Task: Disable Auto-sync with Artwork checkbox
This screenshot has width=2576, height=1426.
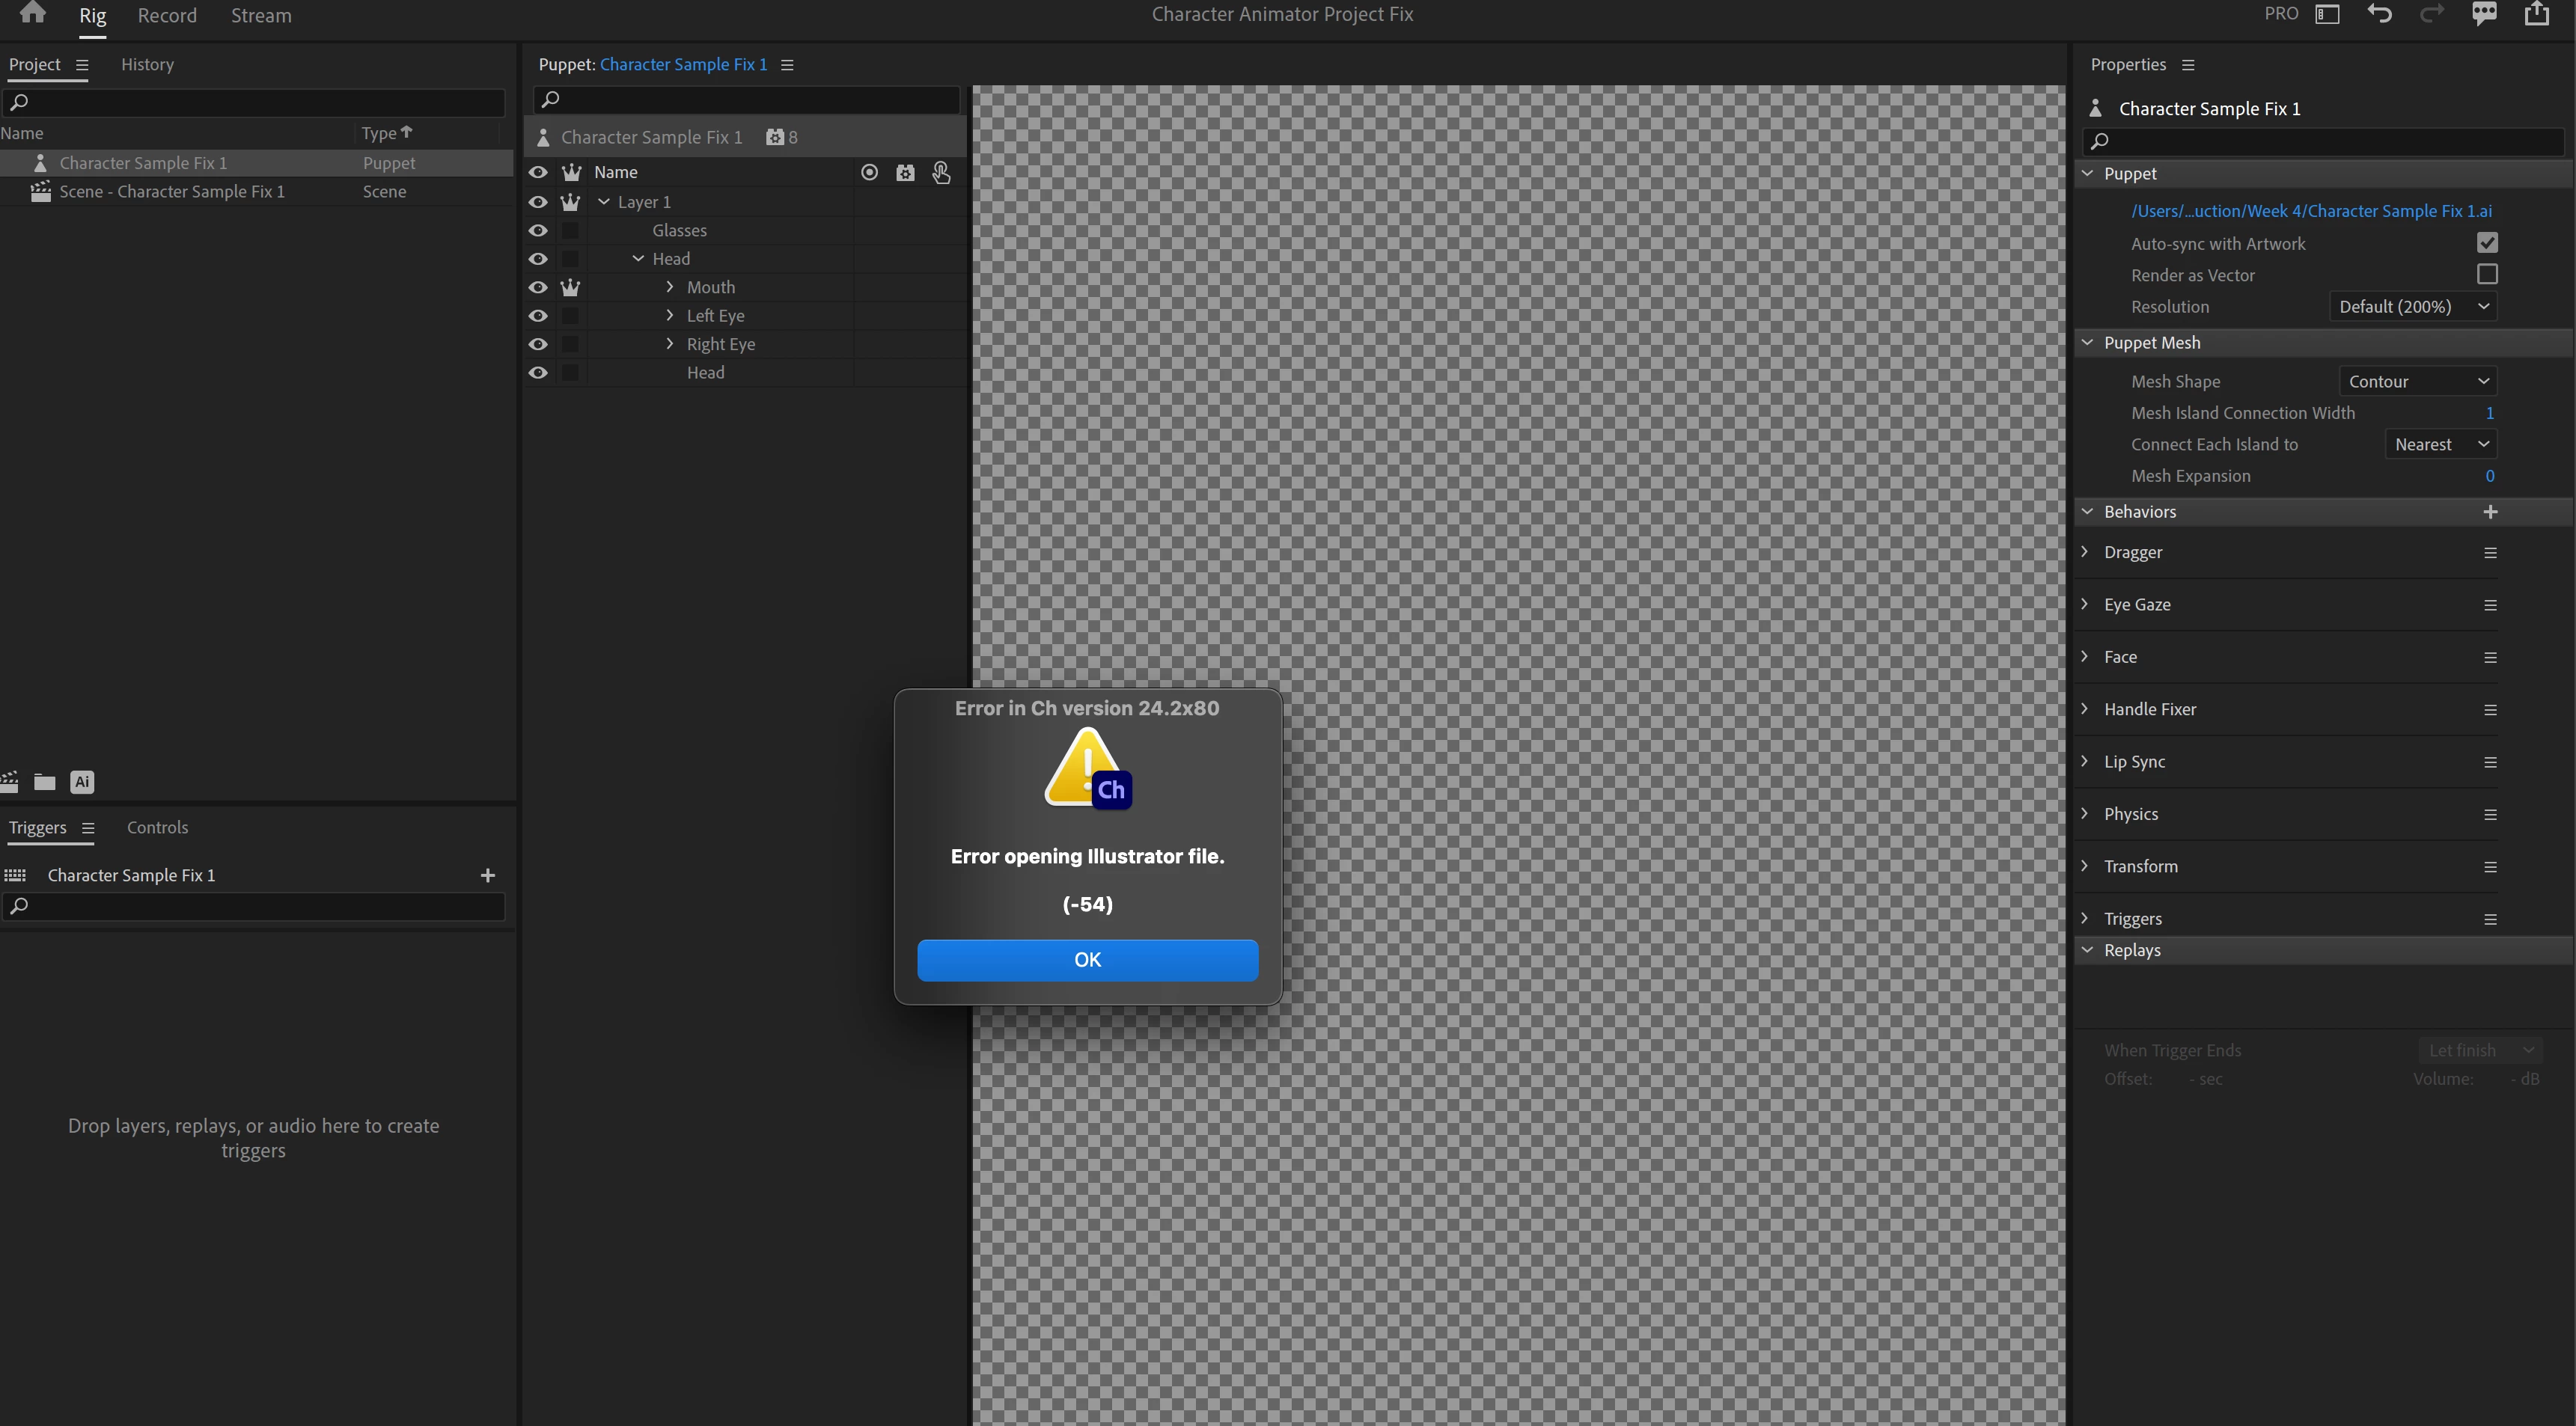Action: pos(2487,243)
